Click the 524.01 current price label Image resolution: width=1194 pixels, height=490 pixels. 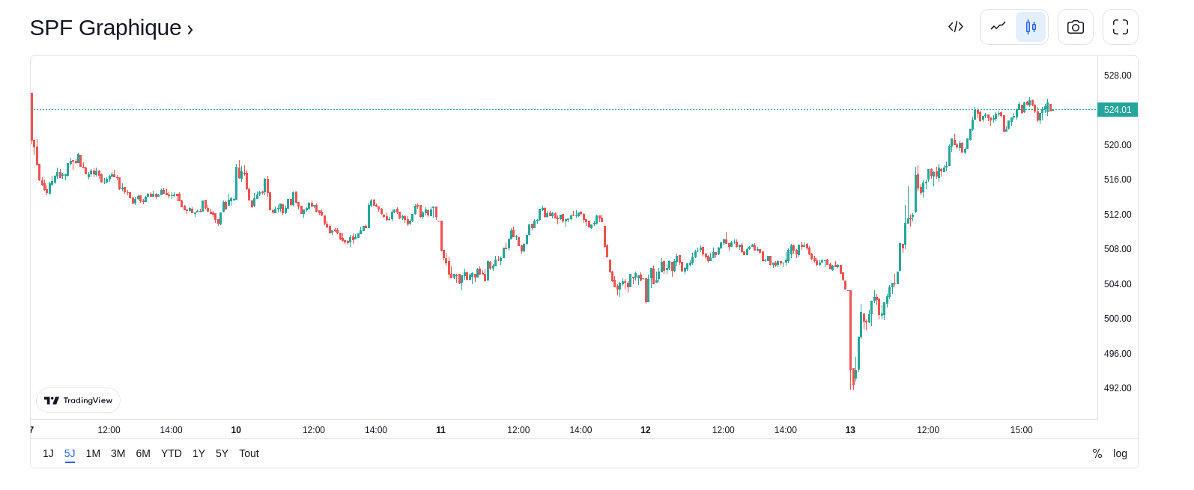pyautogui.click(x=1117, y=110)
